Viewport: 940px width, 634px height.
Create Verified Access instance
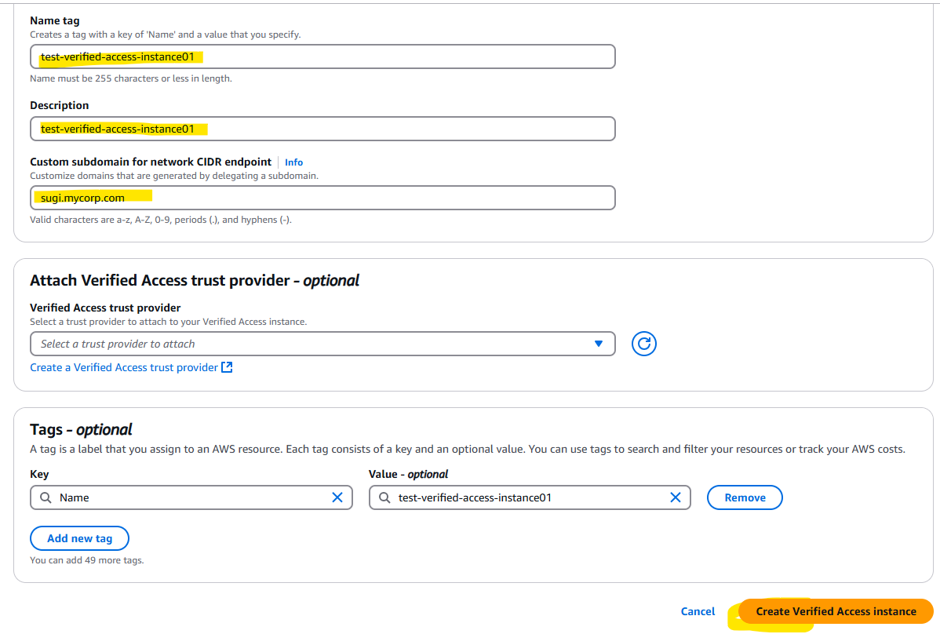(x=836, y=611)
